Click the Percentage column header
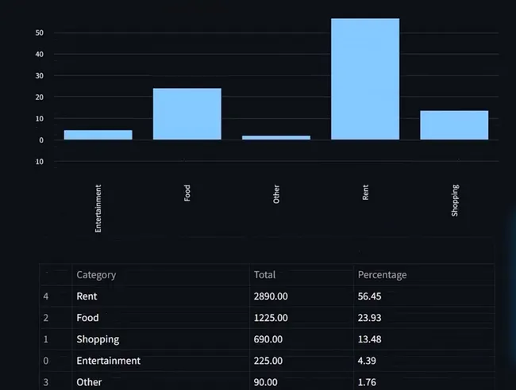The width and height of the screenshot is (516, 390). click(x=382, y=275)
